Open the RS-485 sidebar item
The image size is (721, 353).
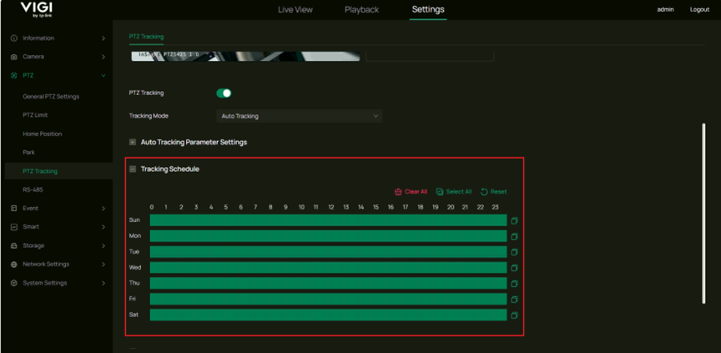pos(33,189)
